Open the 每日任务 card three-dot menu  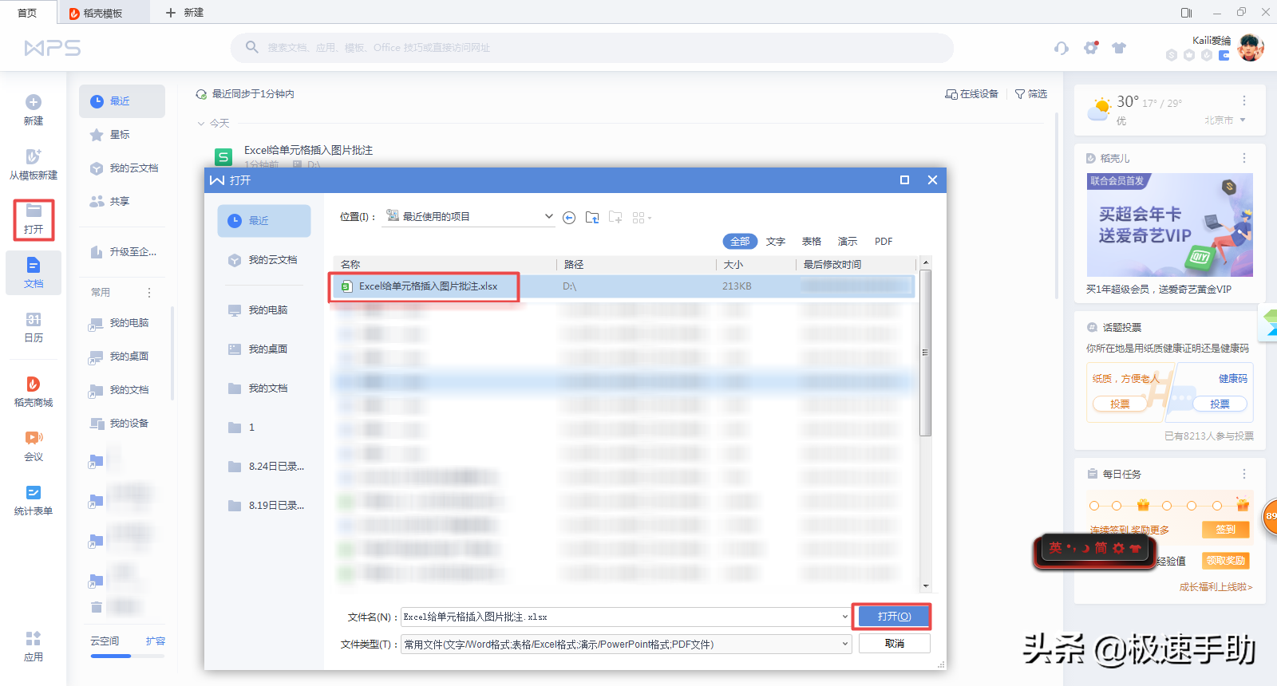click(1244, 474)
